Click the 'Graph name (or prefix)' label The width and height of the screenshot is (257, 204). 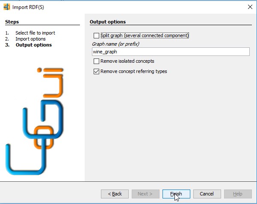tap(115, 44)
